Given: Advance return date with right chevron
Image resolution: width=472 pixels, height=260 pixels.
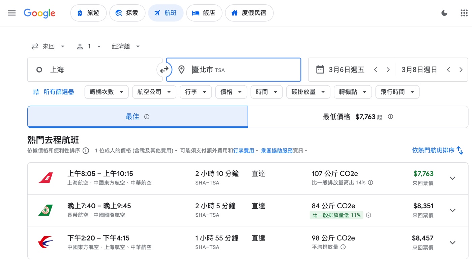Looking at the screenshot, I should click(461, 70).
